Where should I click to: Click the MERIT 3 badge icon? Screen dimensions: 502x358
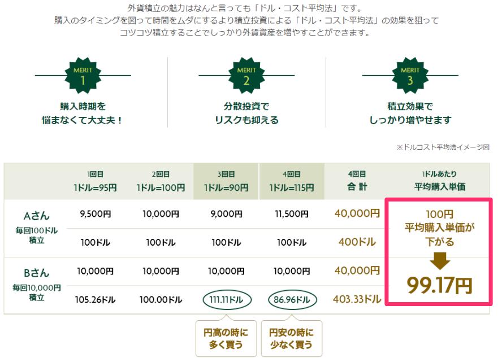pyautogui.click(x=410, y=76)
